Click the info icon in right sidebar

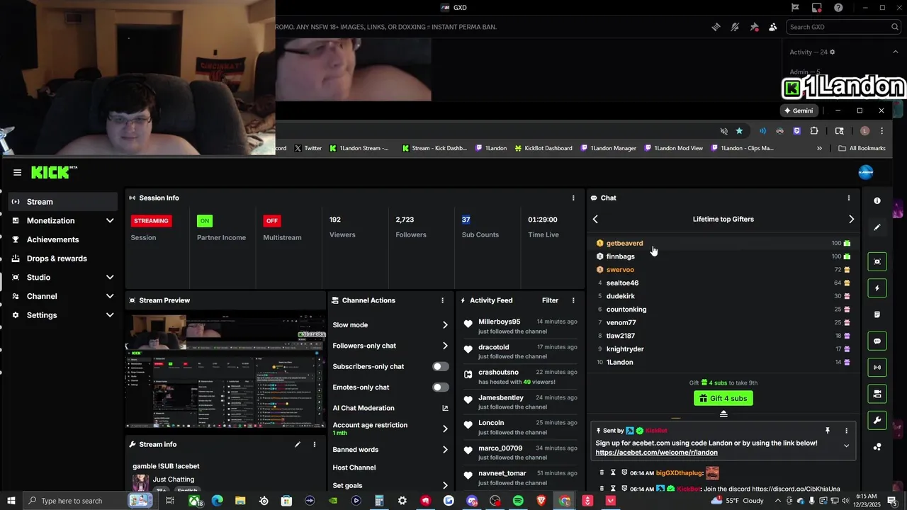click(x=877, y=201)
